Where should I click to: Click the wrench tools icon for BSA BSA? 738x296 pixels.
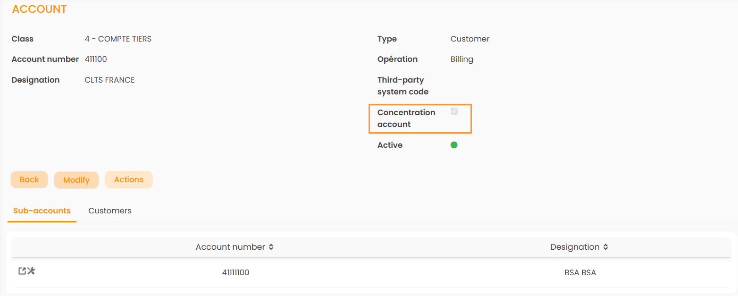31,271
